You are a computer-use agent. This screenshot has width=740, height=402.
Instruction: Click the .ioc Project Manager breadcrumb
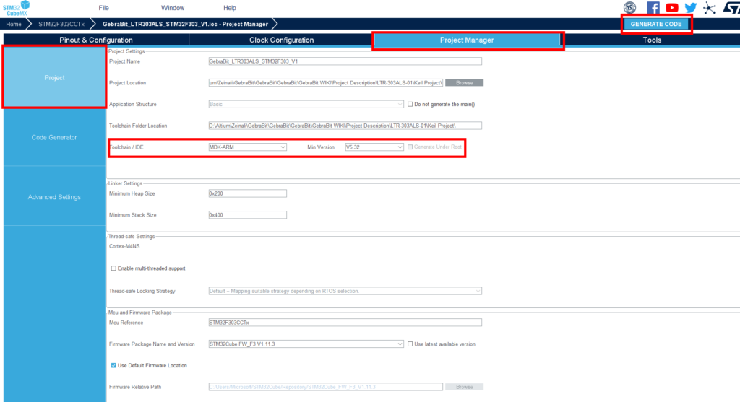pos(186,24)
